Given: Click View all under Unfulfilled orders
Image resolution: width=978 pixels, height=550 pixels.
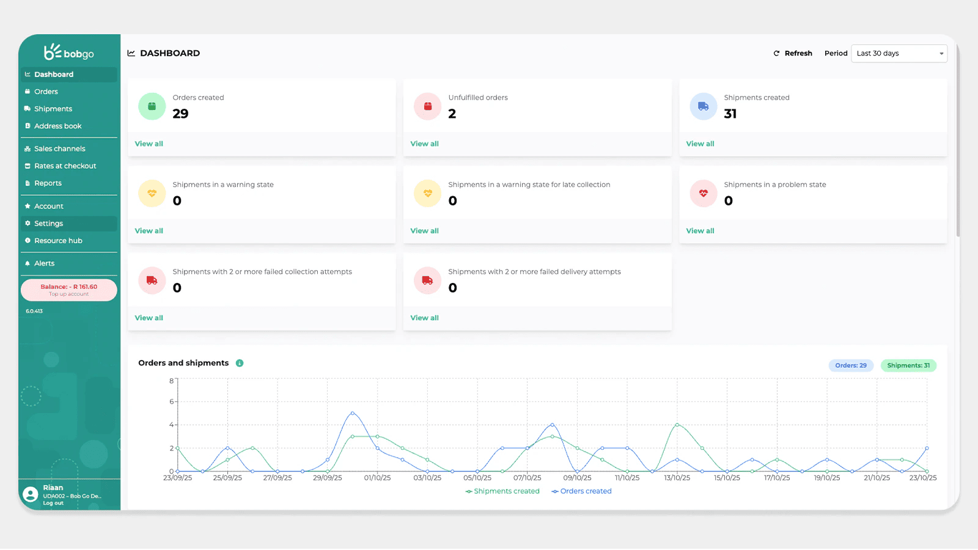Looking at the screenshot, I should point(425,144).
